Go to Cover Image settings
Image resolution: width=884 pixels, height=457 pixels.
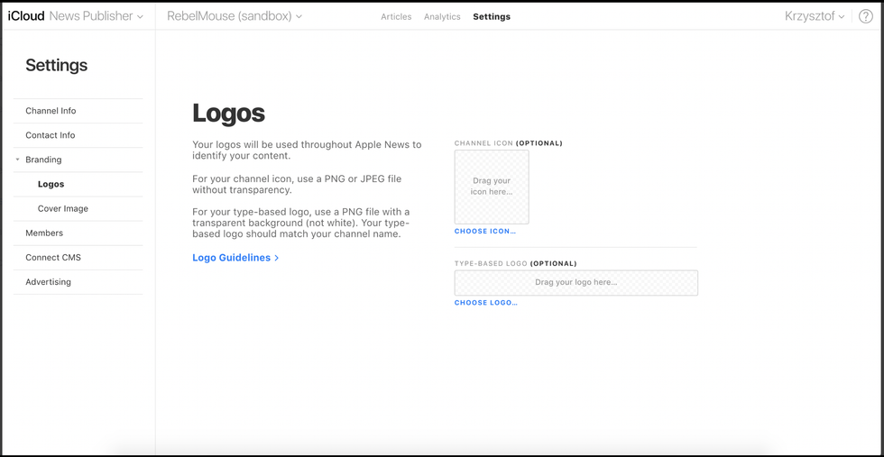tap(63, 208)
